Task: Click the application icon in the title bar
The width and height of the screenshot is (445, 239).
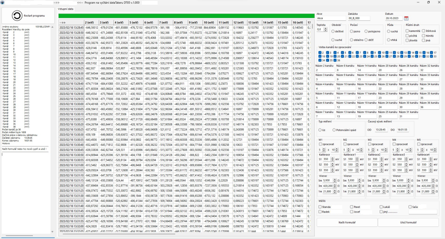Action: tap(3, 2)
